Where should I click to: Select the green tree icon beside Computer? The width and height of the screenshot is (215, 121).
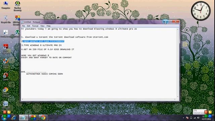(17, 6)
